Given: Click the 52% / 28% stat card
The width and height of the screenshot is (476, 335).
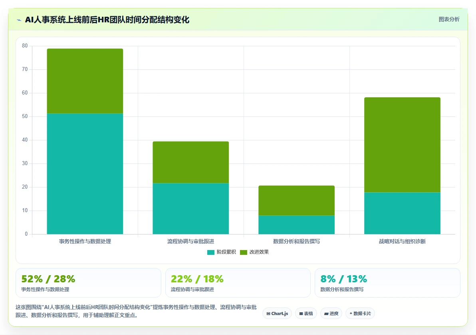Looking at the screenshot, I should 88,282.
